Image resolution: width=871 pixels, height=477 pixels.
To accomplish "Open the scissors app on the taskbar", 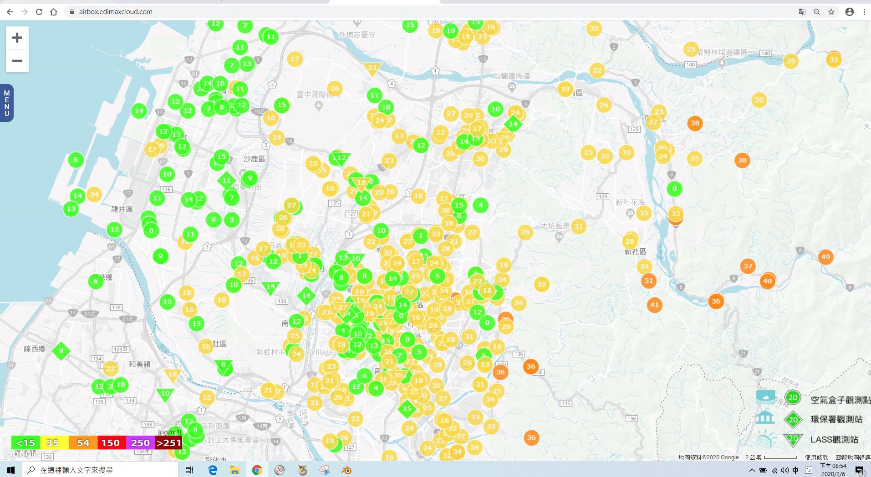I will click(x=324, y=470).
